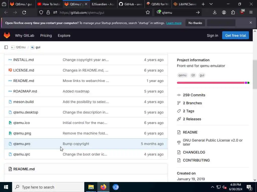Close the active QtEmu tab
257x192 pixels.
[86, 4]
